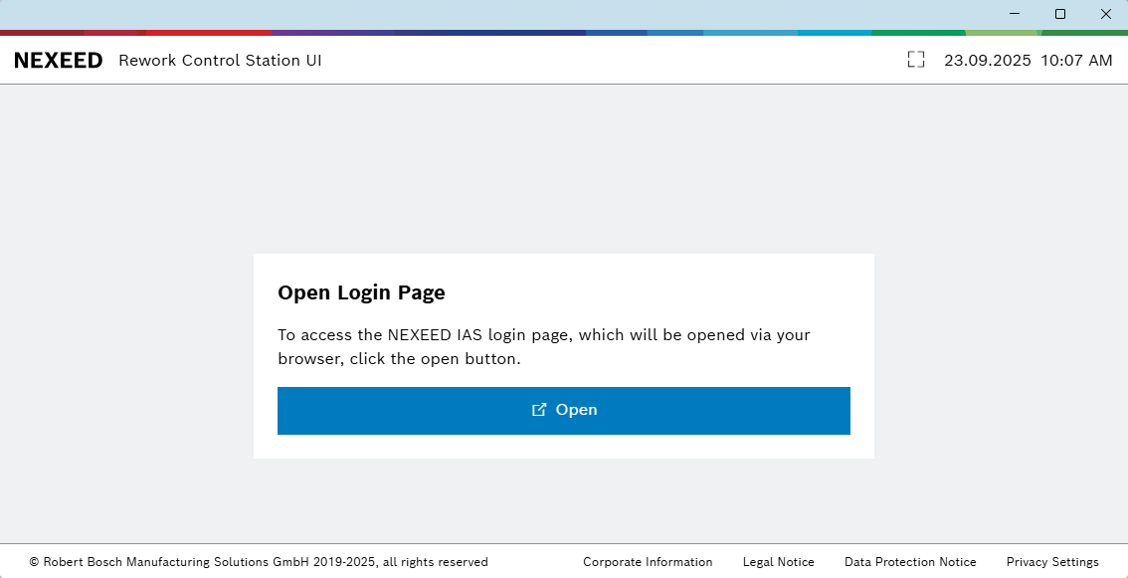Click the date 23.09.2025 in the header

click(987, 61)
